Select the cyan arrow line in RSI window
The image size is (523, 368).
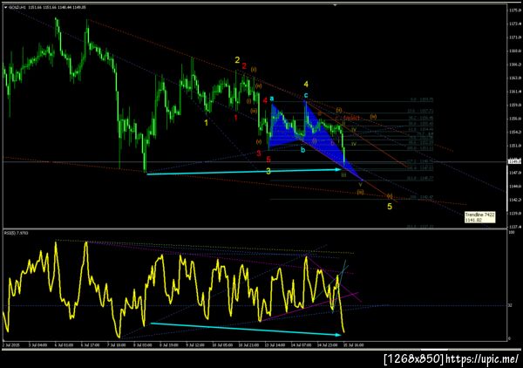[x=246, y=329]
